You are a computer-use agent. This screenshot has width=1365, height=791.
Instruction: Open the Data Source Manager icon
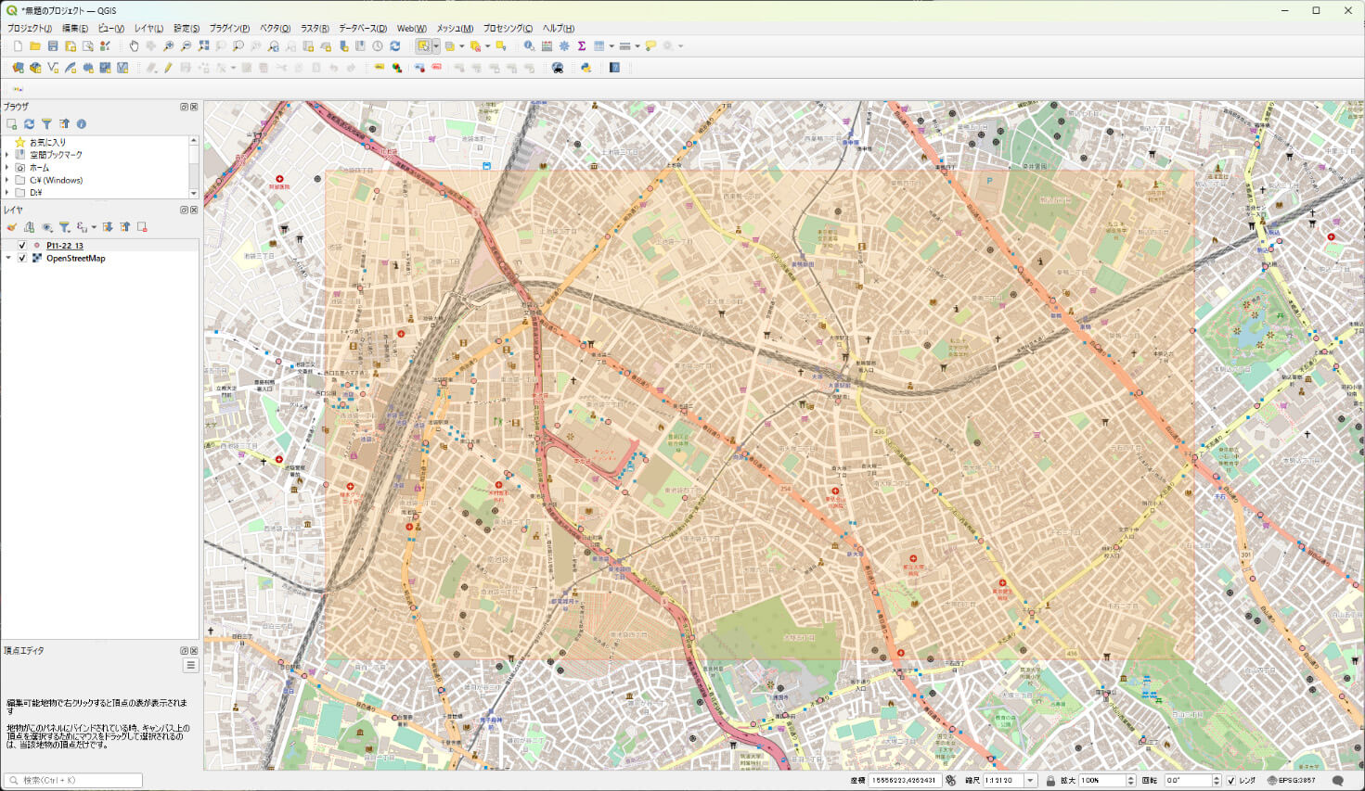point(18,68)
